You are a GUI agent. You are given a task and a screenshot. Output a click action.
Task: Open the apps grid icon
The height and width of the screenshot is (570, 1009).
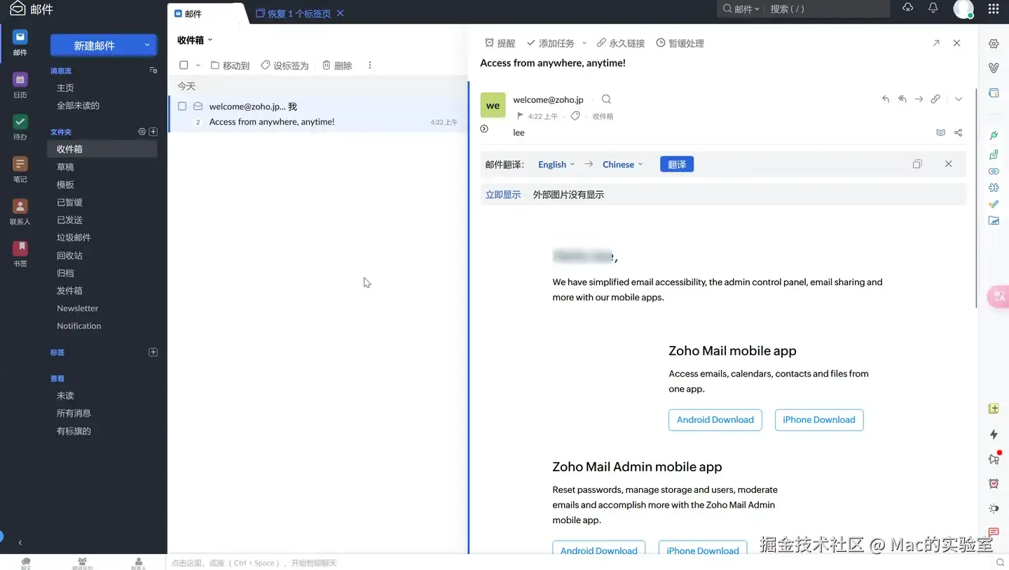(994, 8)
